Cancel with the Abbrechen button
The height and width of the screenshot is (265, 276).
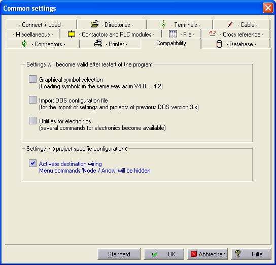[x=208, y=254]
